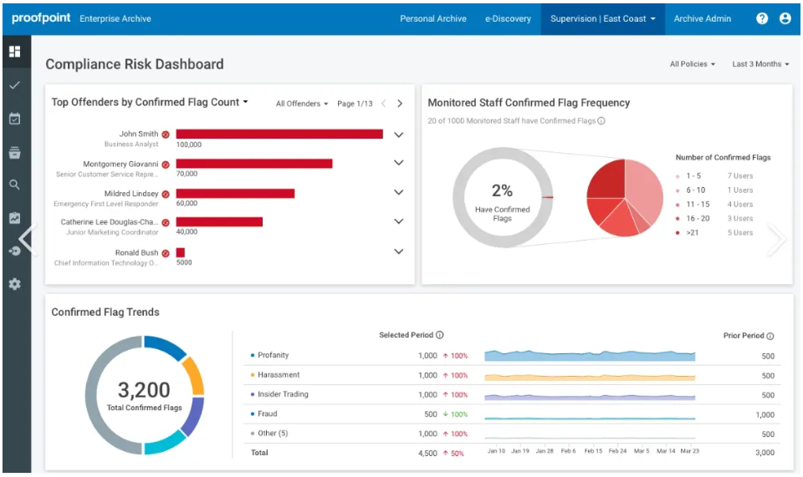Screen dimensions: 803x477
Task: Click the flag icon beside Mildred Lindsey
Action: [x=166, y=195]
